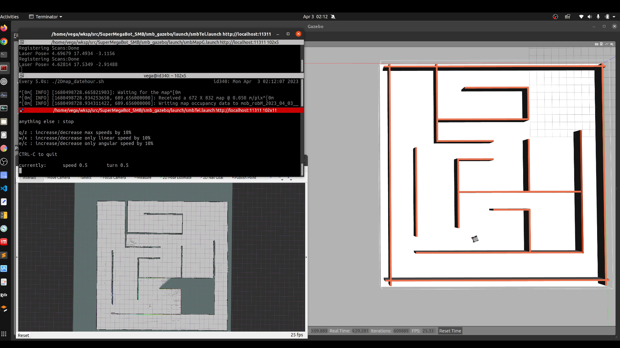Image resolution: width=620 pixels, height=348 pixels.
Task: Open terminal grid menu for smbMapG pane
Action: (x=22, y=42)
